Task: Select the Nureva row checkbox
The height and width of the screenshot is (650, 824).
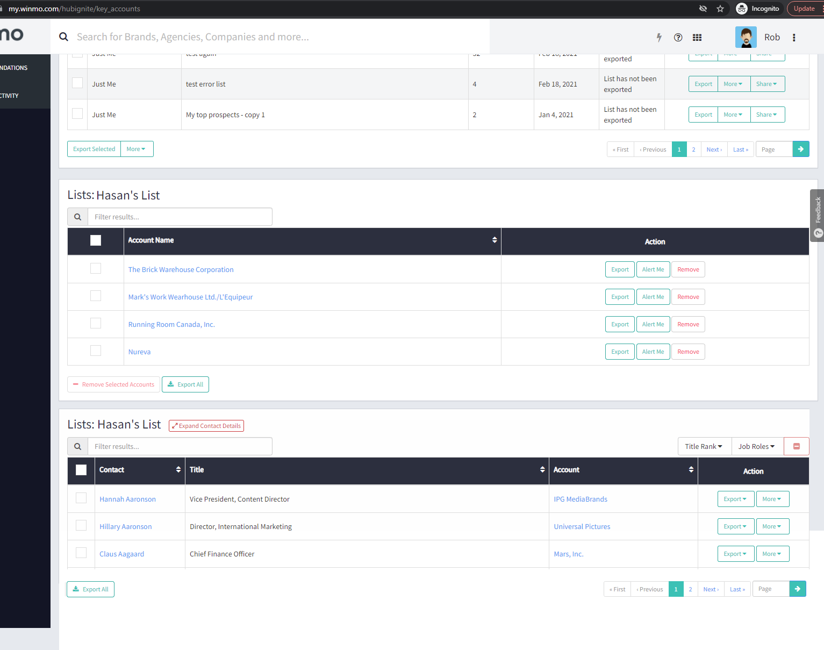Action: coord(96,351)
